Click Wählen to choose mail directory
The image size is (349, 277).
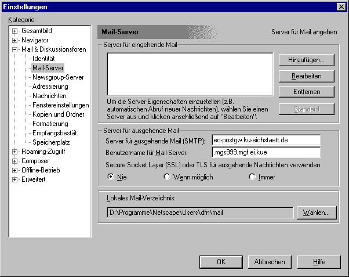tap(316, 213)
